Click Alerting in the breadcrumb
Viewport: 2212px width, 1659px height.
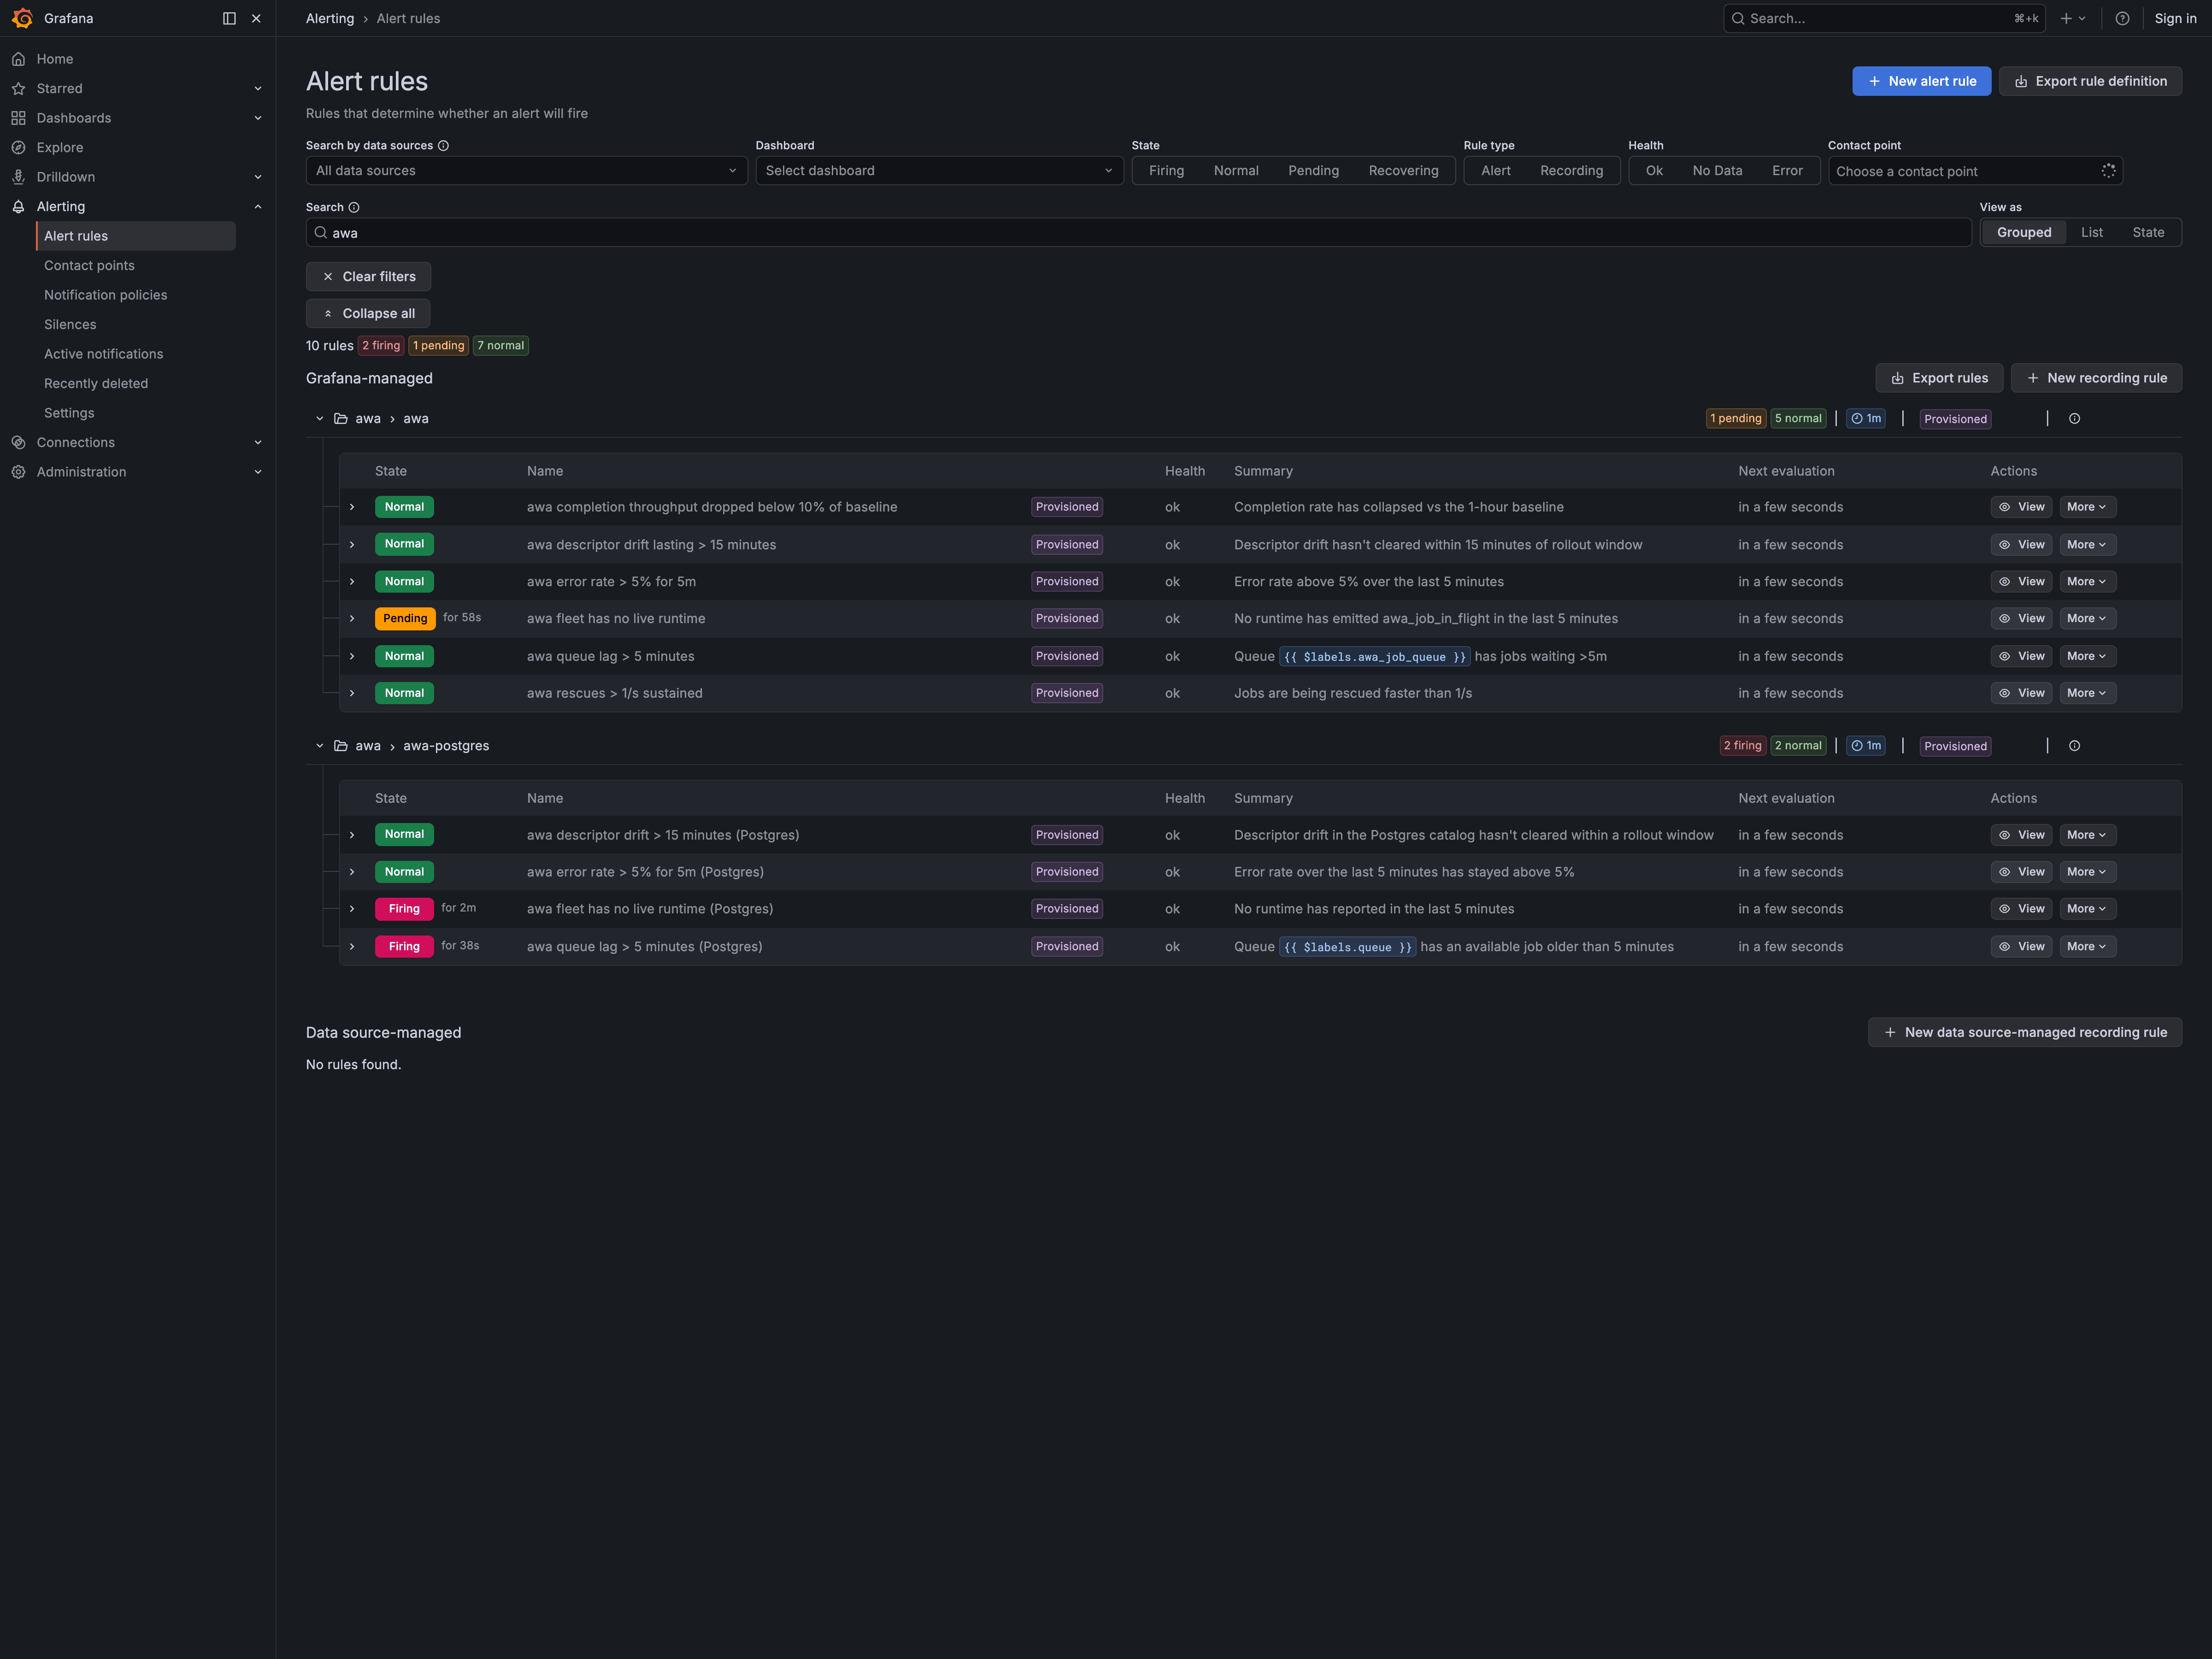tap(330, 18)
